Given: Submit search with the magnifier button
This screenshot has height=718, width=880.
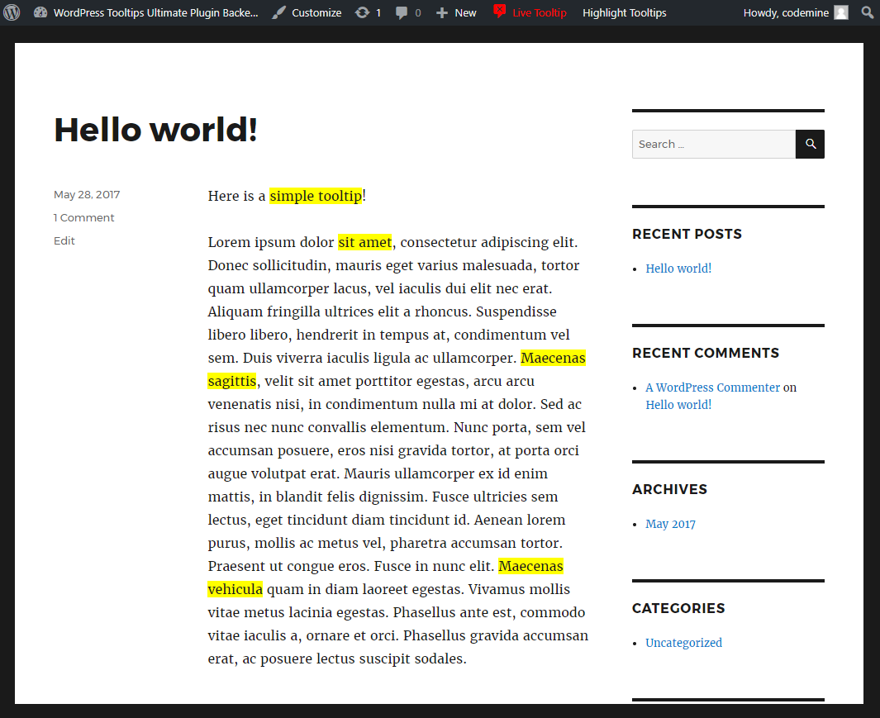Looking at the screenshot, I should point(810,145).
